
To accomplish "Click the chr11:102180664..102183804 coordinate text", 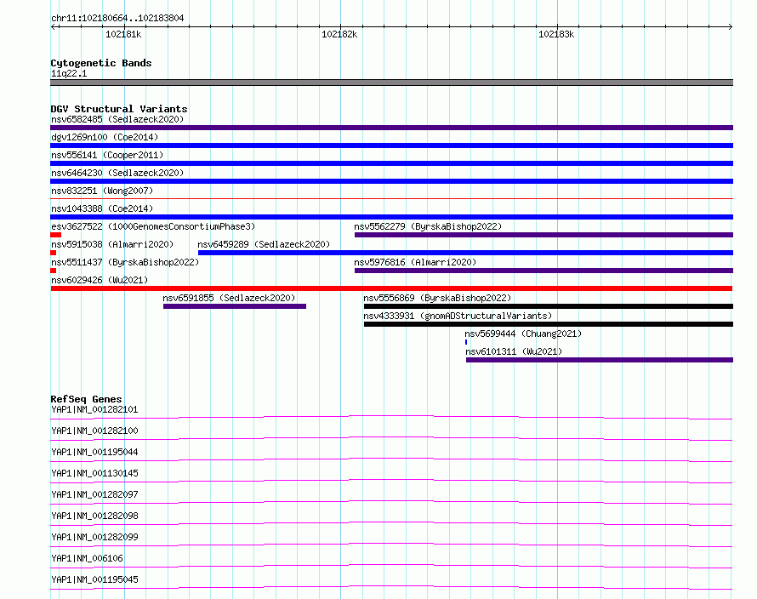I will pos(117,19).
